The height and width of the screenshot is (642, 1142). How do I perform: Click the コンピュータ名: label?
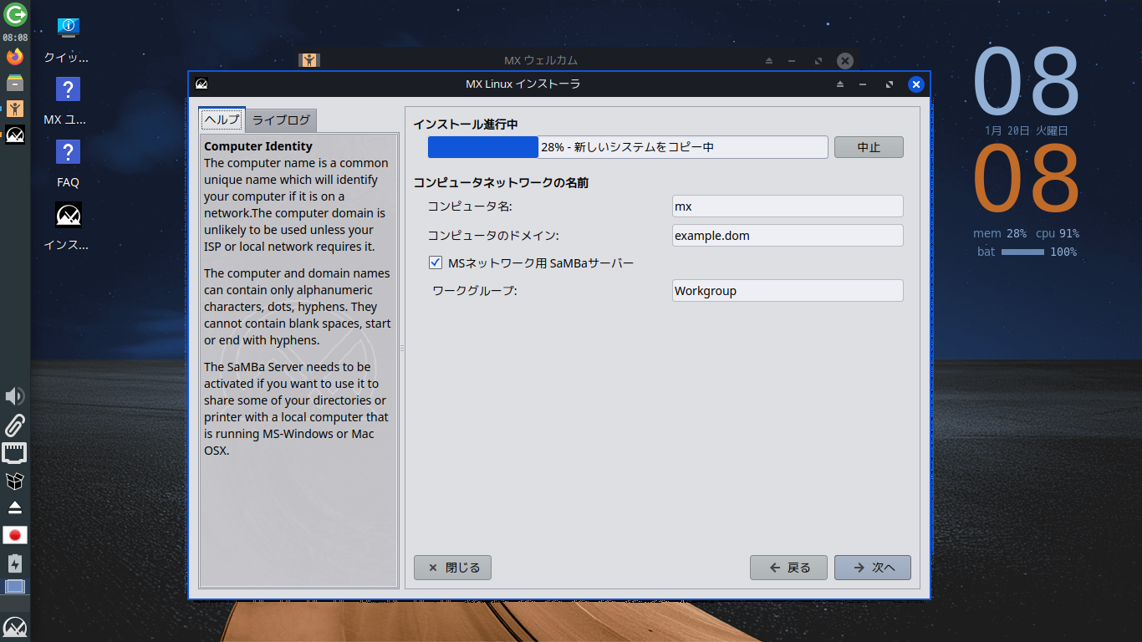pyautogui.click(x=470, y=206)
